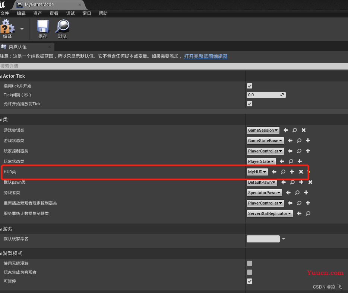Open the PlayerState class dropdown

(x=261, y=161)
